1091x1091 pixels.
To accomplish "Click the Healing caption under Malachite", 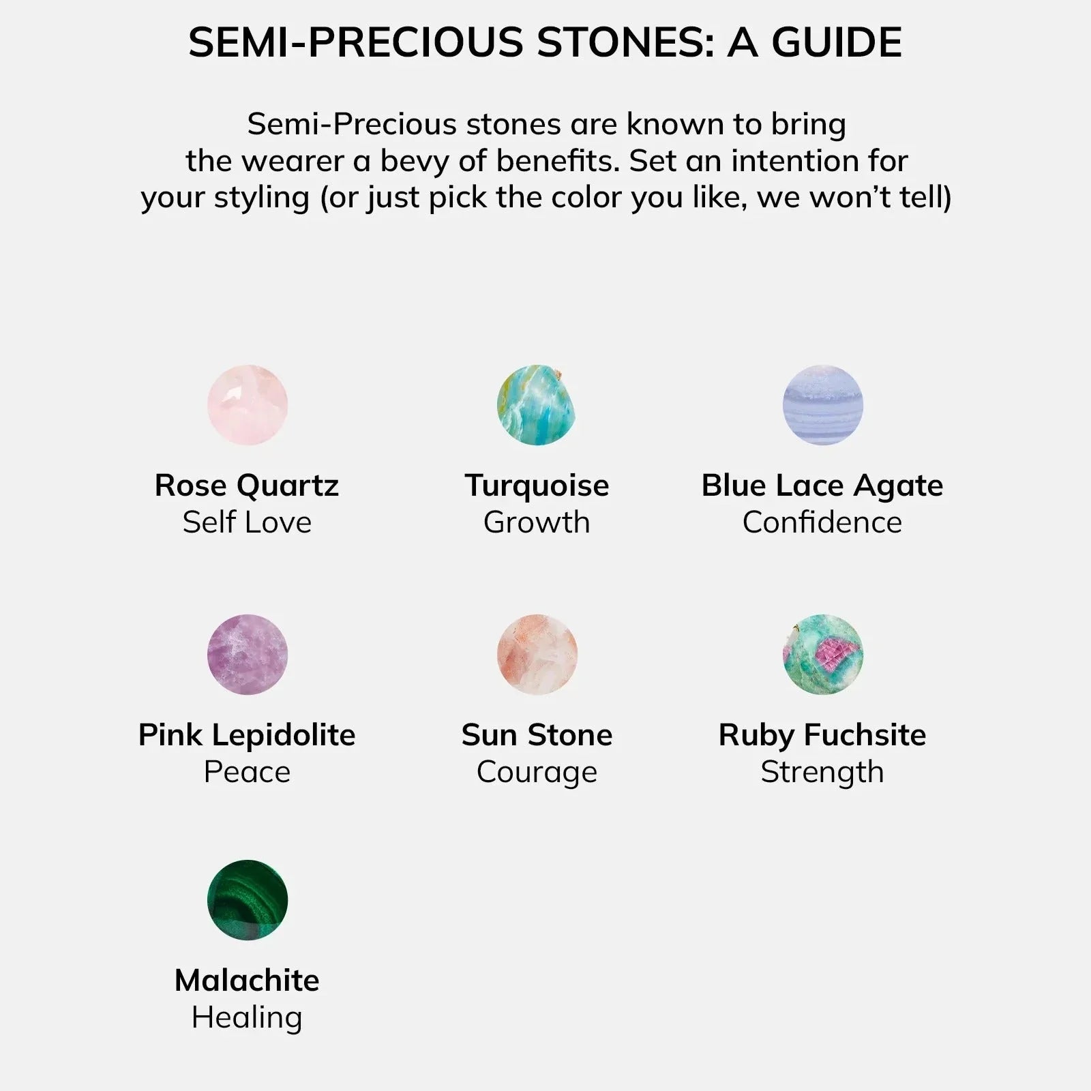I will coord(247,1018).
